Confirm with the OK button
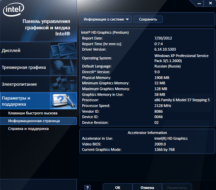Viewport: 216px width, 190px height. [118, 187]
